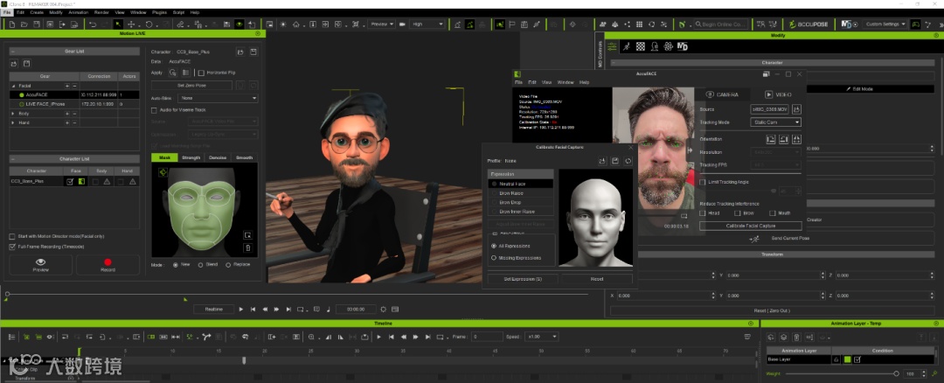Enable the Limit Tracking Angle checkbox
Image resolution: width=944 pixels, height=383 pixels.
pos(703,181)
